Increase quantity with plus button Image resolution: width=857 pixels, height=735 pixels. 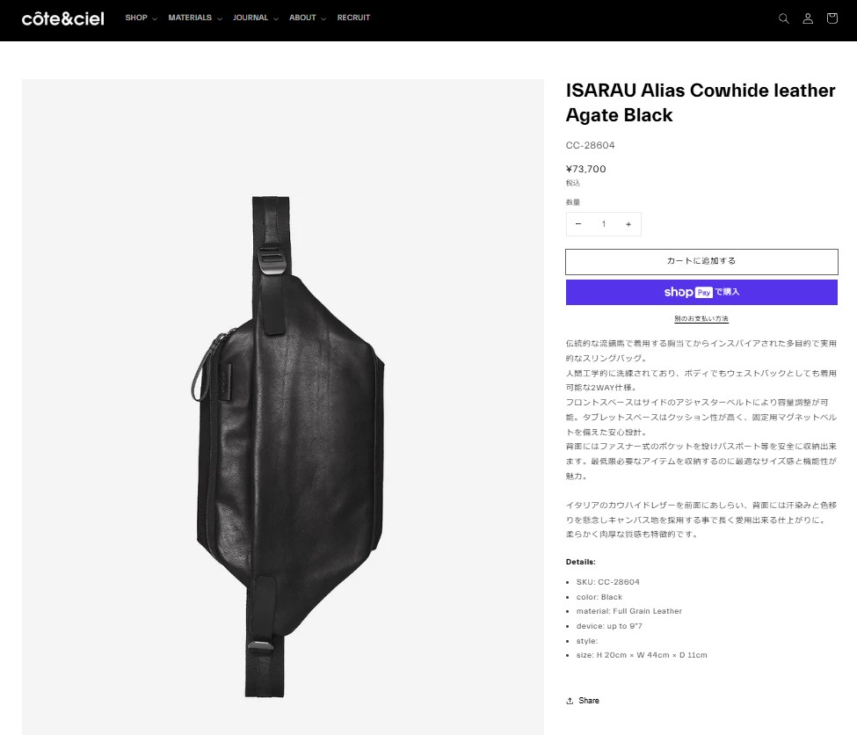(628, 224)
